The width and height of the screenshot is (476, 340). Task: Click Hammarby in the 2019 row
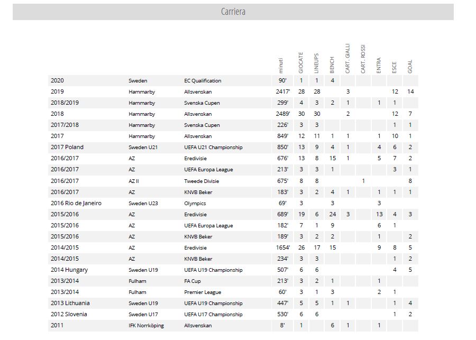[142, 91]
